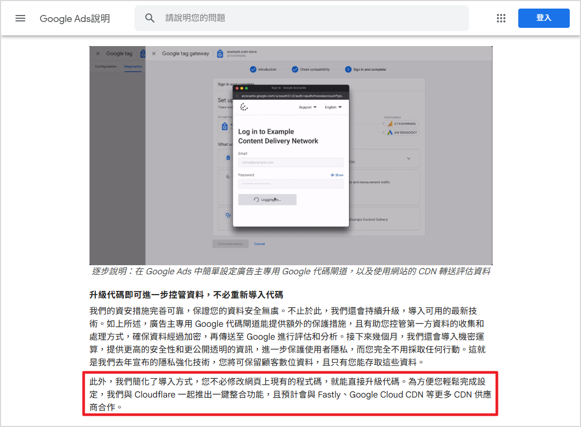Click the example.com store label

[x=242, y=52]
